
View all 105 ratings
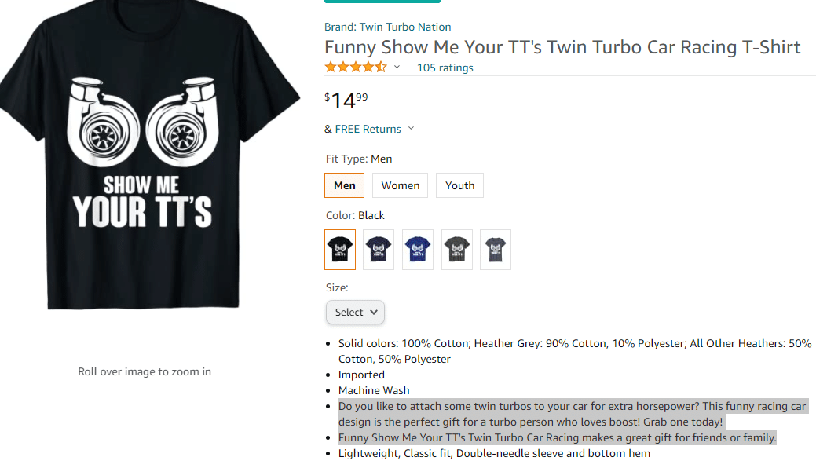(x=445, y=68)
